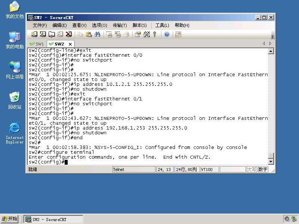Screen dimensions: 299x224
Task: Open the 查看(V) menu
Action: 79,25
